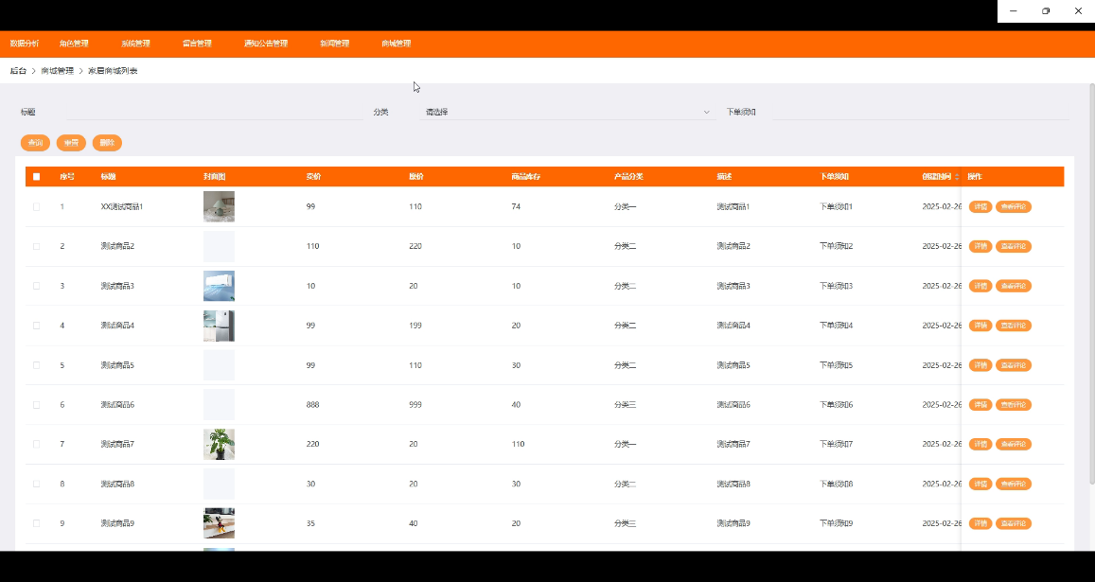Viewport: 1095px width, 582px height.
Task: Select 下单须知7 cell
Action: coord(836,444)
